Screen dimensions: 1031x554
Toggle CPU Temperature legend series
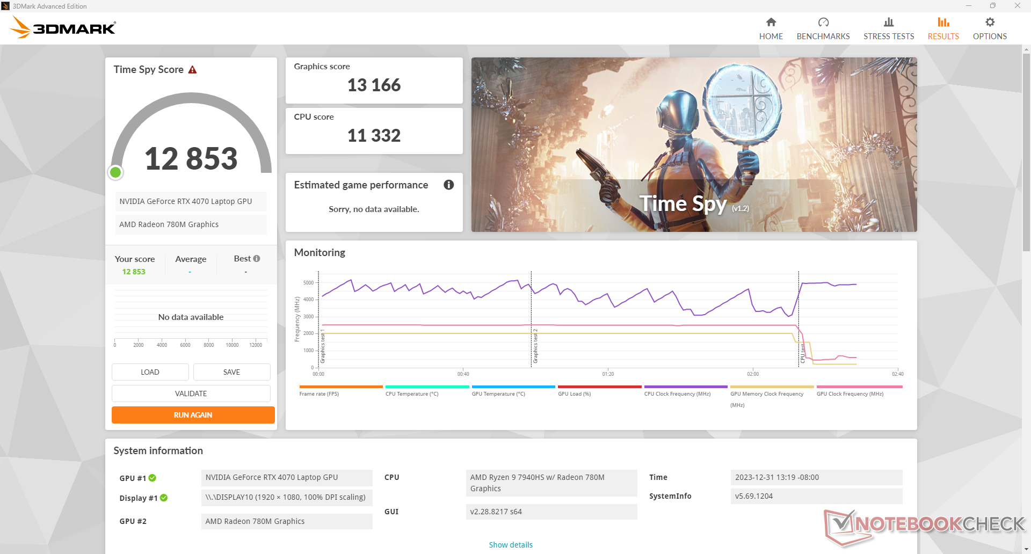coord(412,394)
